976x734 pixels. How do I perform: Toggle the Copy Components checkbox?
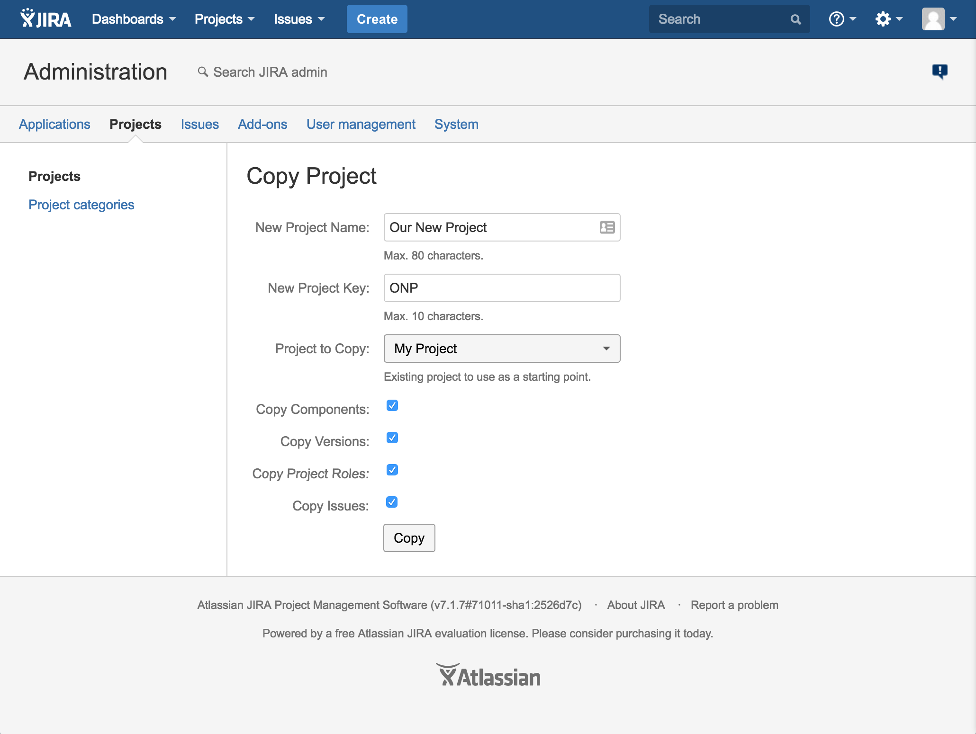tap(392, 405)
